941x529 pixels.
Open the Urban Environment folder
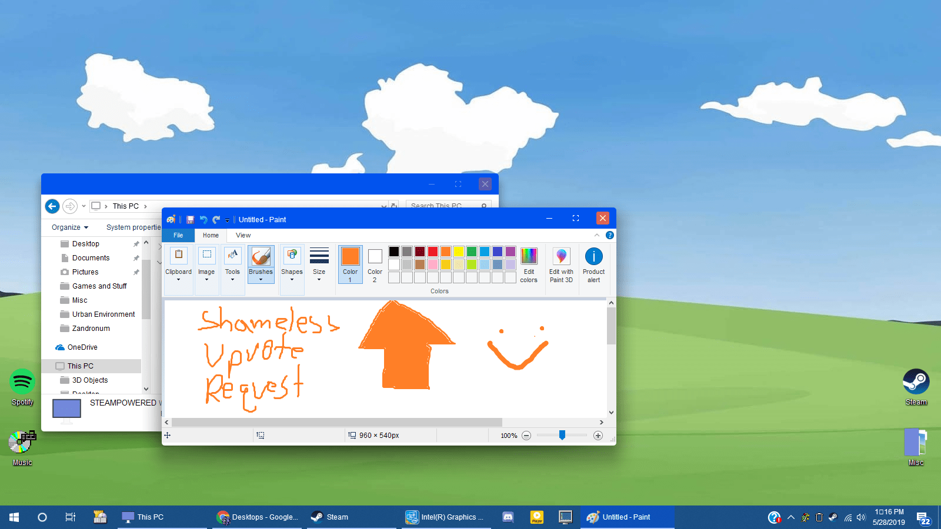click(104, 314)
